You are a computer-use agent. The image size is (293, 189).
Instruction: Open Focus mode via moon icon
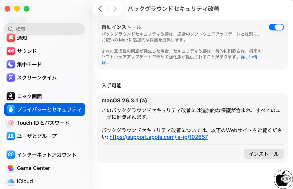(x=11, y=64)
